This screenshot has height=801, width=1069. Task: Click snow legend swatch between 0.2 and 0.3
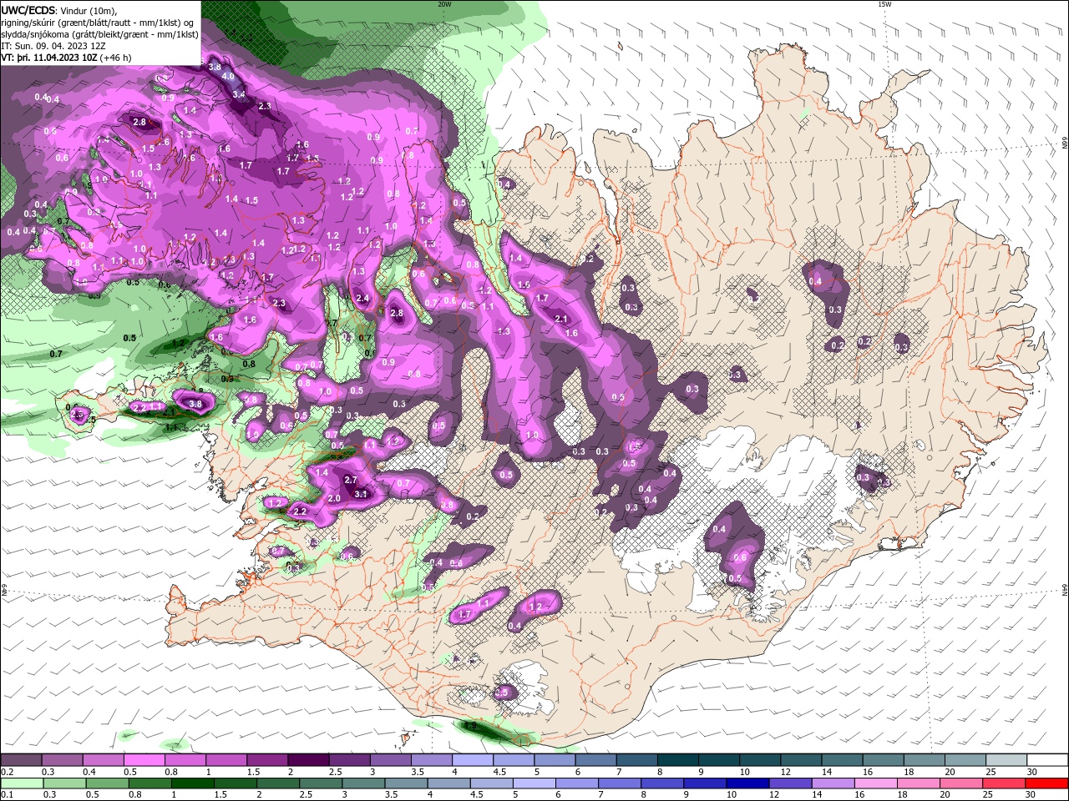21,759
